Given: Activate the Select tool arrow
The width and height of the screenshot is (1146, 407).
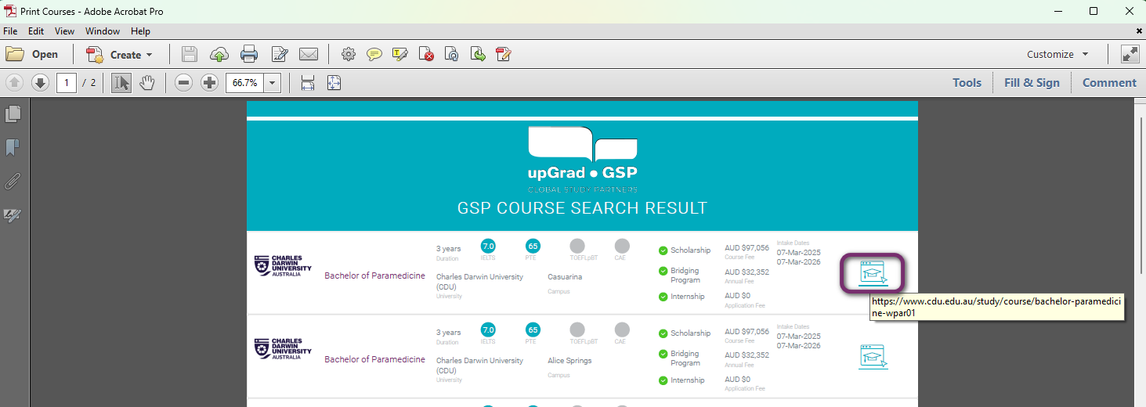Looking at the screenshot, I should pyautogui.click(x=121, y=83).
